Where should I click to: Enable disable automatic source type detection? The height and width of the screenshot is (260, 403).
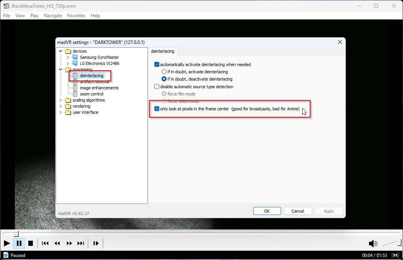tap(157, 87)
